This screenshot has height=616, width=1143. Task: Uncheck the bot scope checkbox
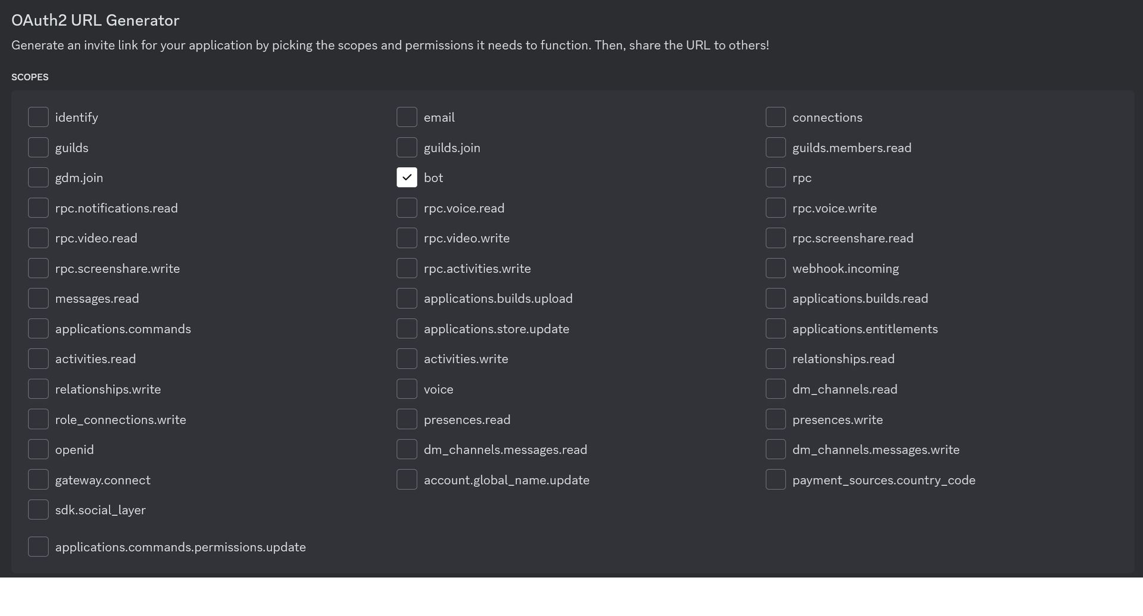coord(407,178)
